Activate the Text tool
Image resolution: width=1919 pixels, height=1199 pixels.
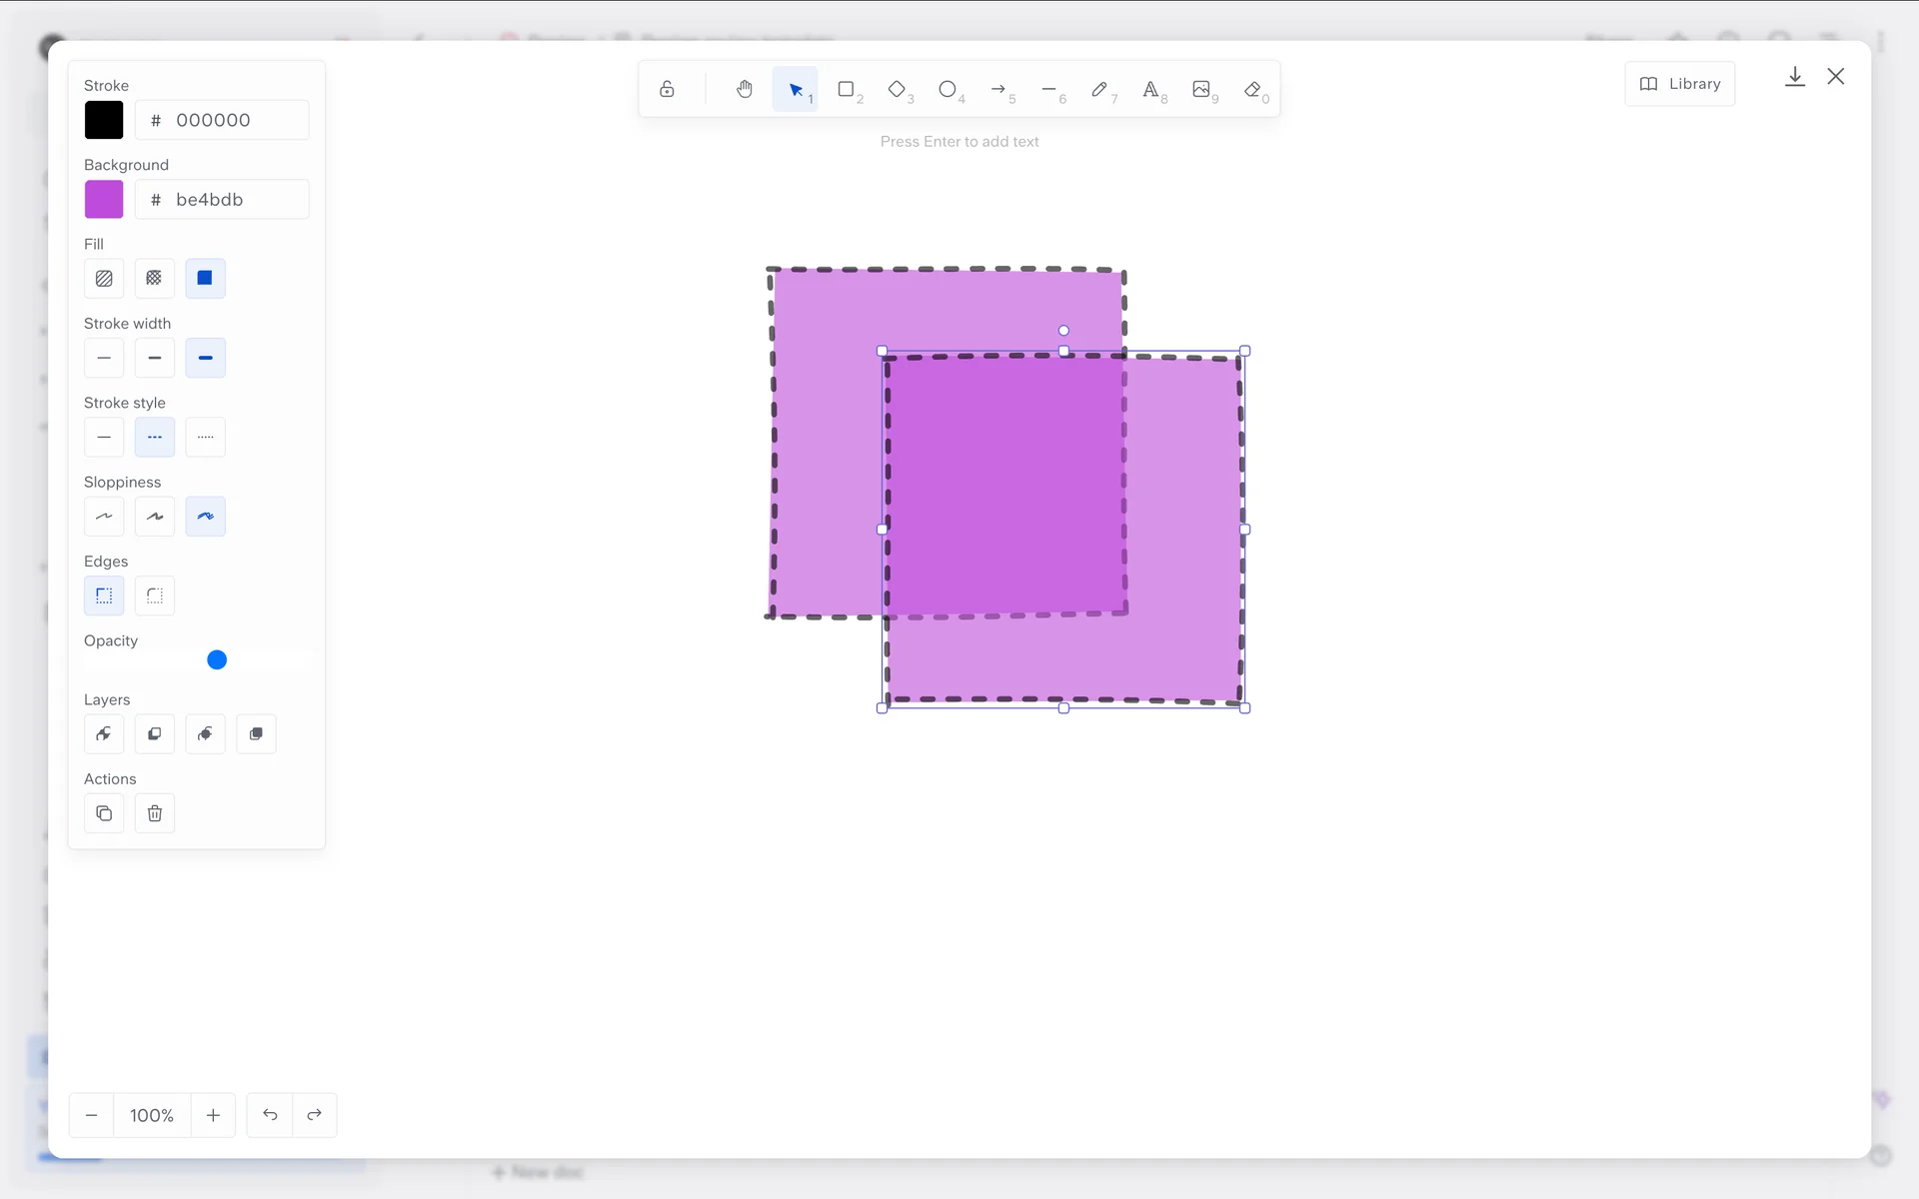pos(1150,90)
